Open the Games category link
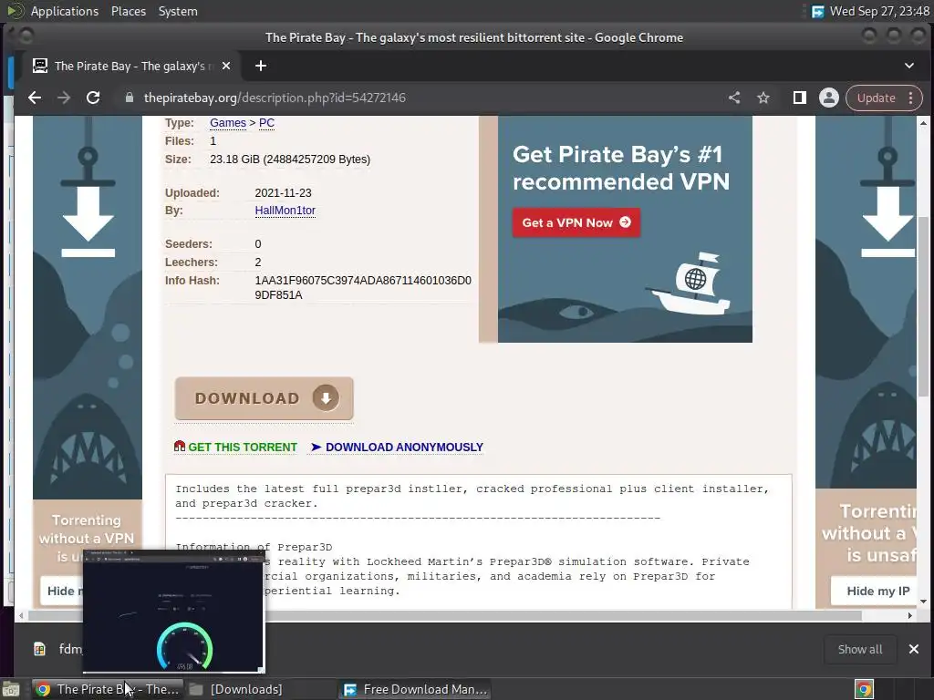 227,123
